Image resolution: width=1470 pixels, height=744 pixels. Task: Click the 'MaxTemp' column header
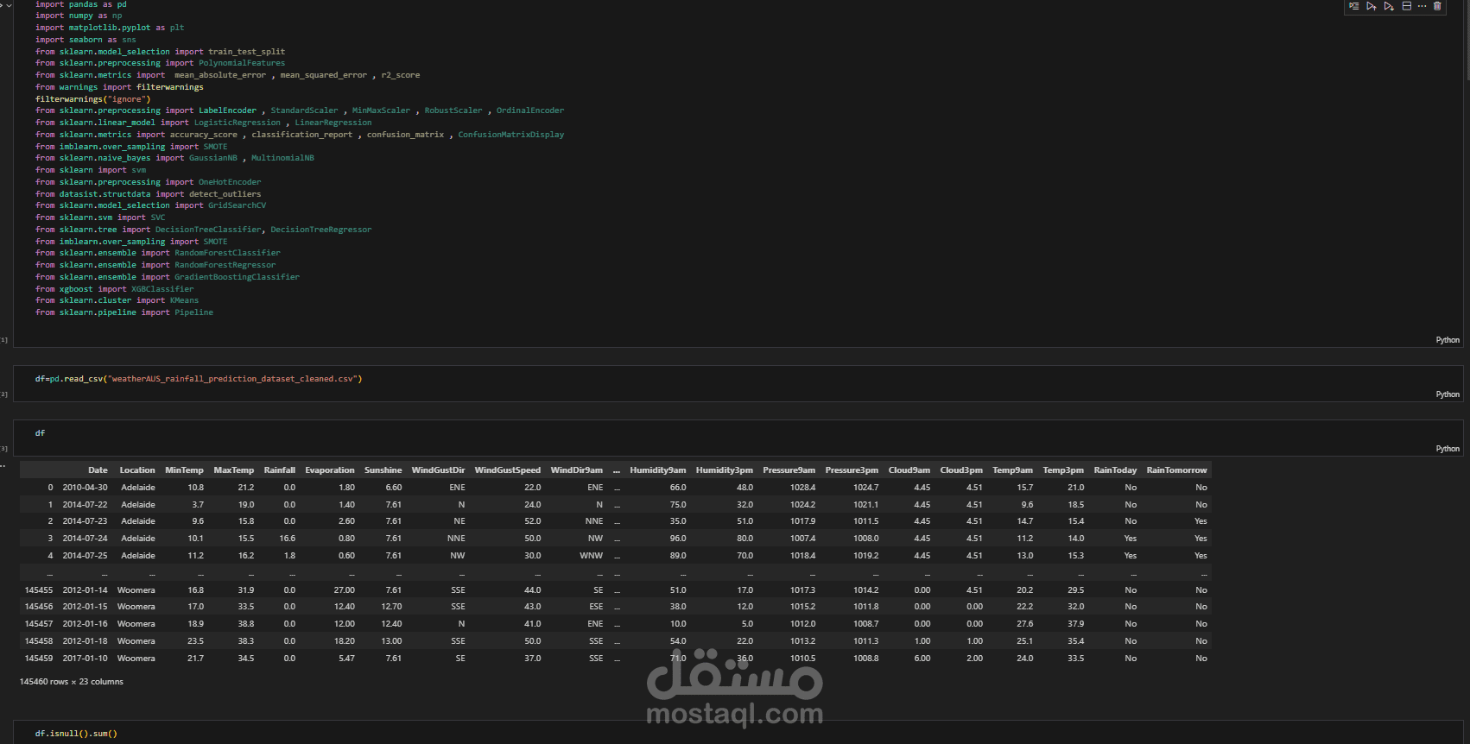[x=234, y=470]
